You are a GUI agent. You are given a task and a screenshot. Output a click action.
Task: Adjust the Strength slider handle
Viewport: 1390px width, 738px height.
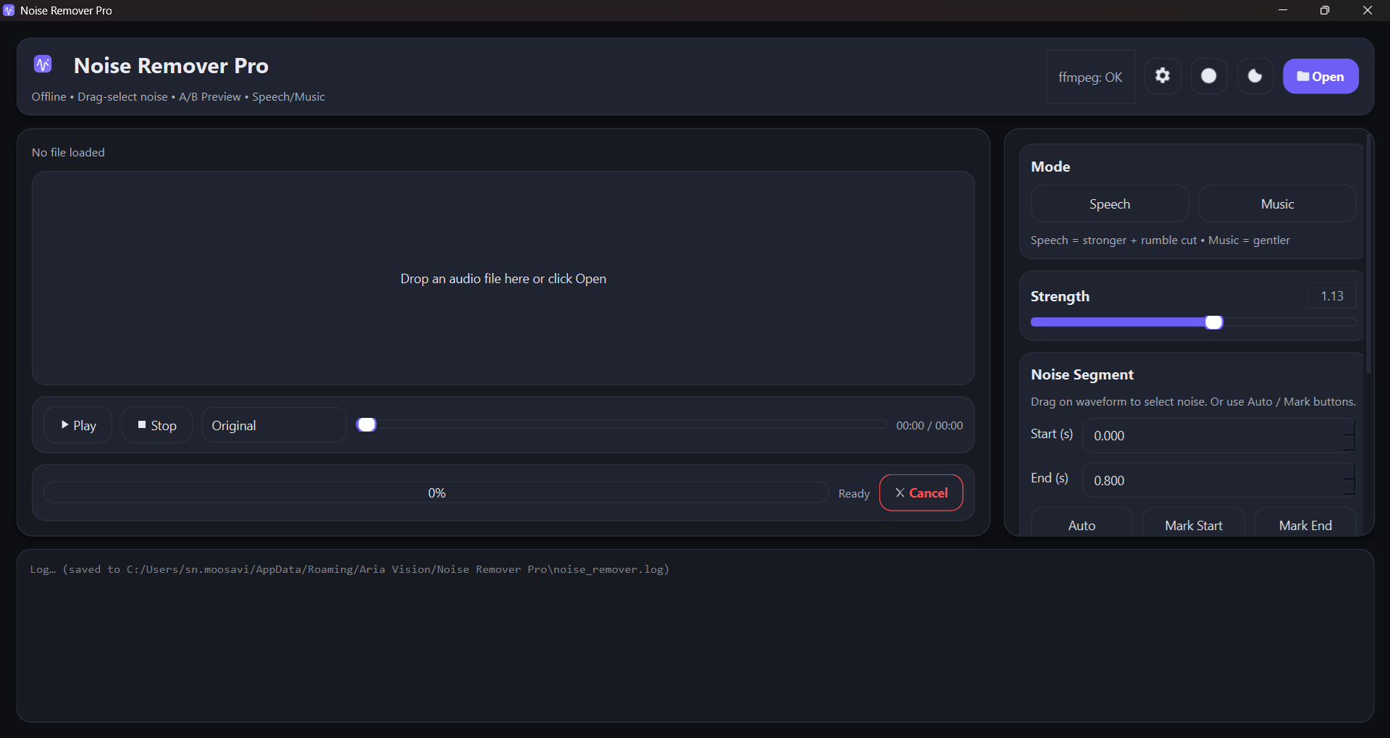pos(1213,322)
